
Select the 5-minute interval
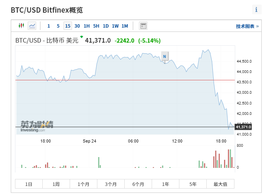pos(58,26)
